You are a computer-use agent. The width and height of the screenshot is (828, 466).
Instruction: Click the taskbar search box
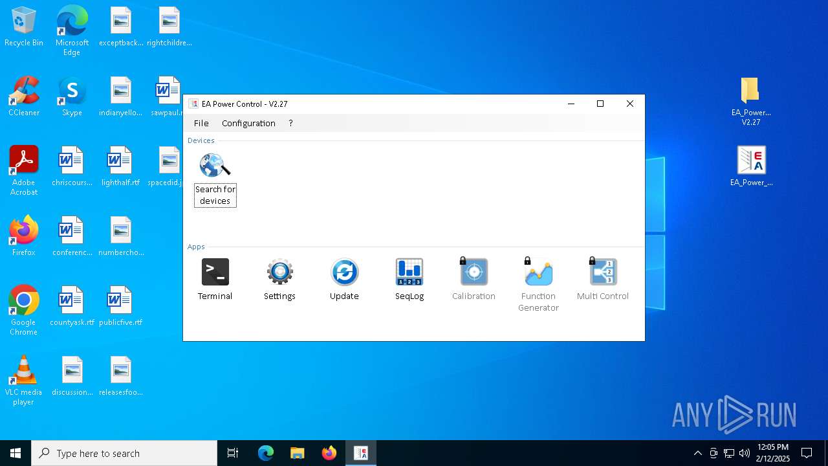tap(124, 453)
